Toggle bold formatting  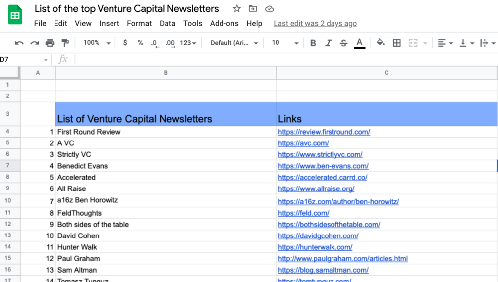[x=313, y=43]
